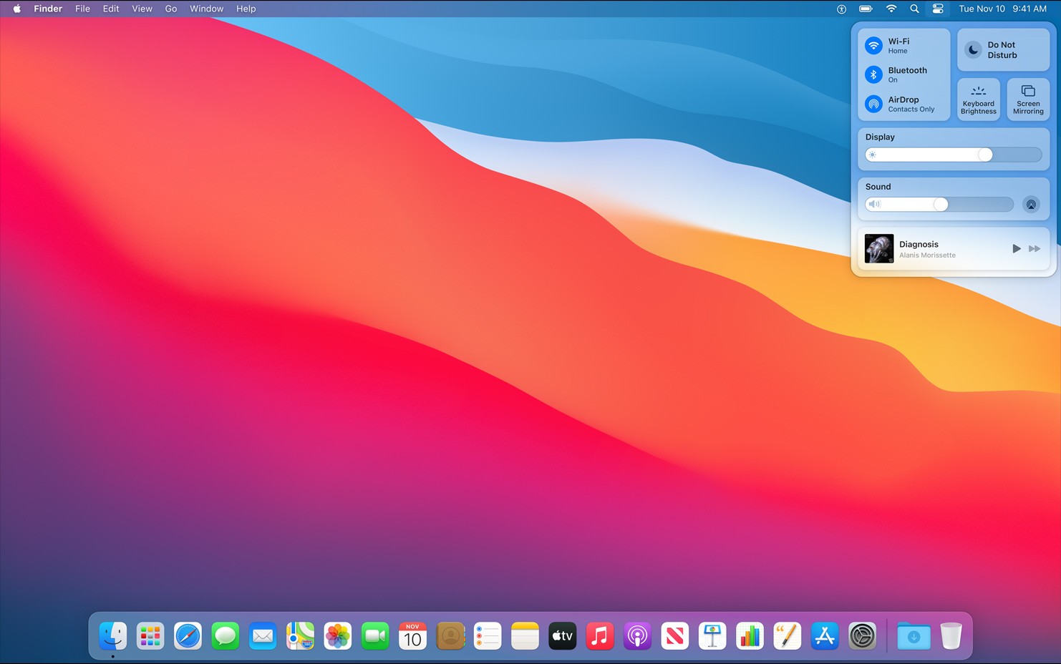Viewport: 1061px width, 664px height.
Task: Click the Display brightness slider
Action: 953,155
